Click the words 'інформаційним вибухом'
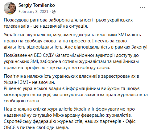The image size is (153, 133). (x=93, y=88)
